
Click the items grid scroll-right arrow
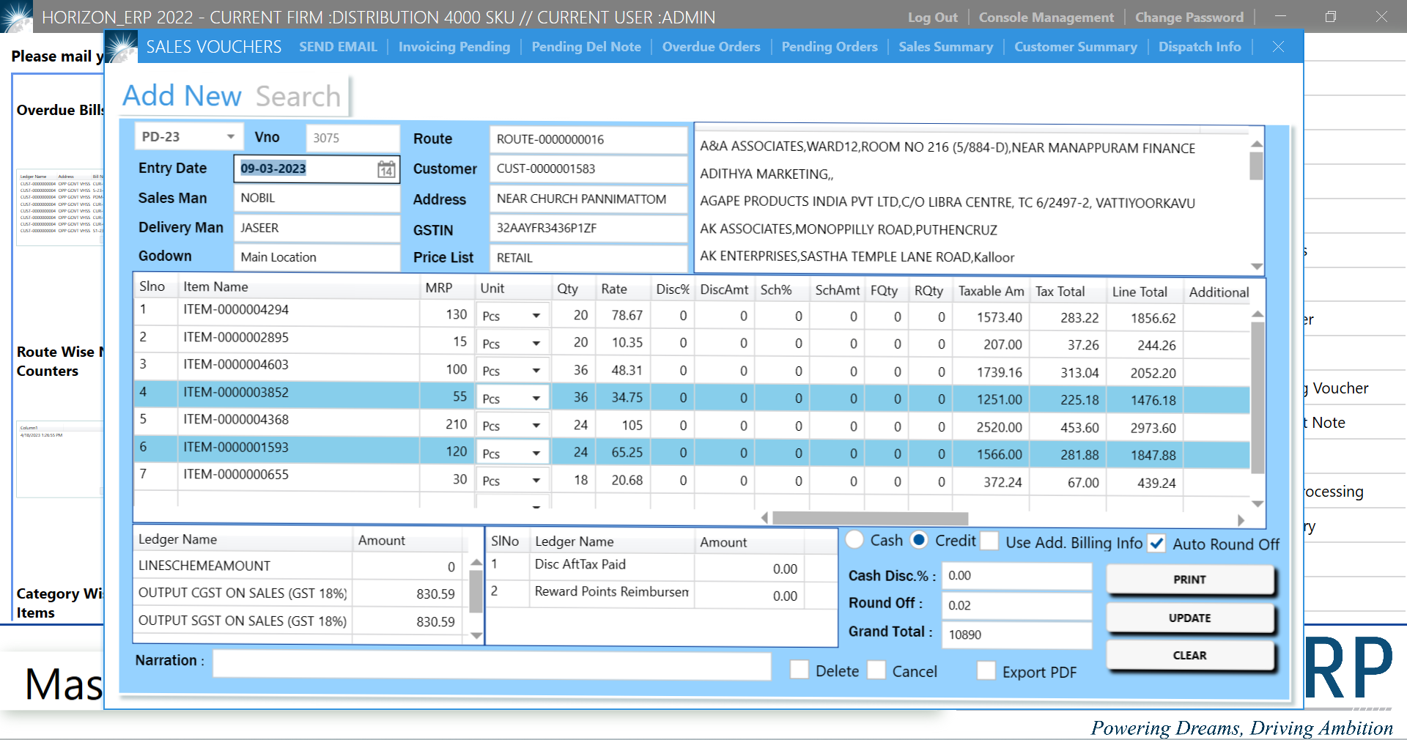tap(1241, 519)
